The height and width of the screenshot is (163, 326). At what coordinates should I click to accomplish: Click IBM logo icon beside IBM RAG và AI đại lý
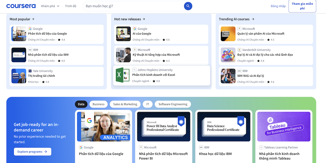239,71
